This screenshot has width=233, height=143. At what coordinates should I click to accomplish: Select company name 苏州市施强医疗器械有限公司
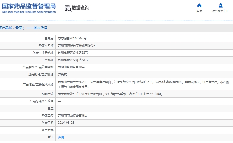coord(77,46)
